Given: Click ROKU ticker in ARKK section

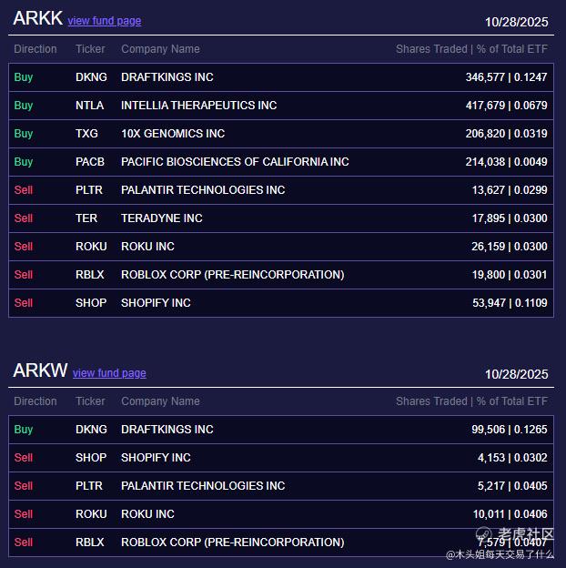Looking at the screenshot, I should (91, 247).
